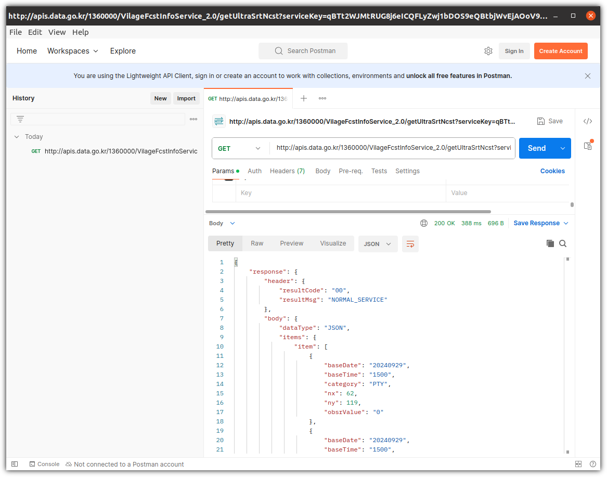The width and height of the screenshot is (607, 477).
Task: Open the settings gear icon
Action: (x=488, y=51)
